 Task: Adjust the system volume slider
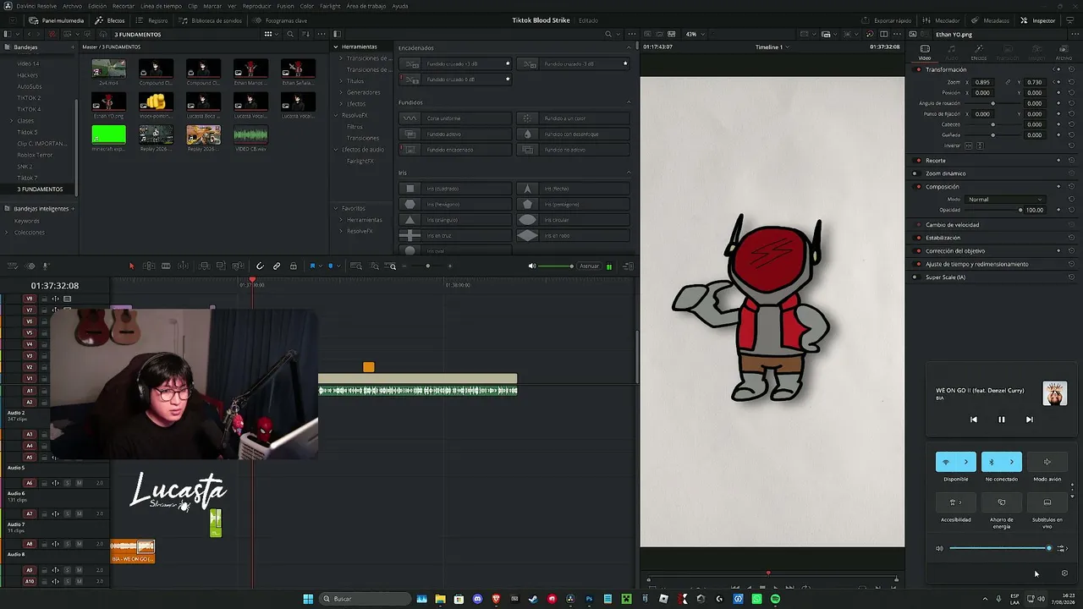point(999,548)
